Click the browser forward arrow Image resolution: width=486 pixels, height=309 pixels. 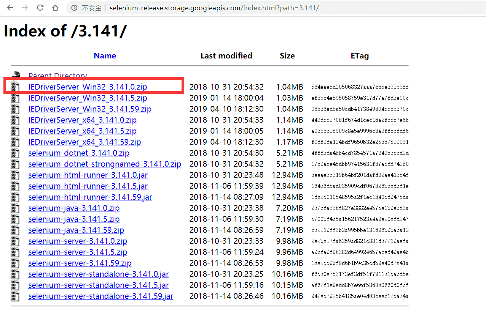[x=25, y=8]
